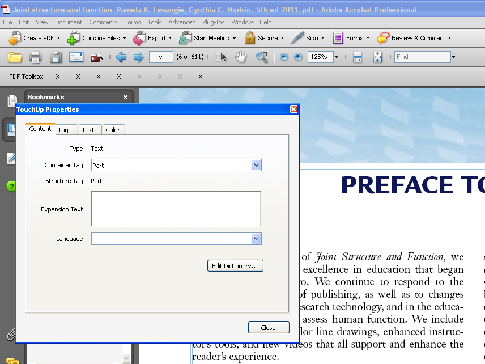The width and height of the screenshot is (485, 364).
Task: Expand the Start Meeting dropdown arrow
Action: click(234, 38)
